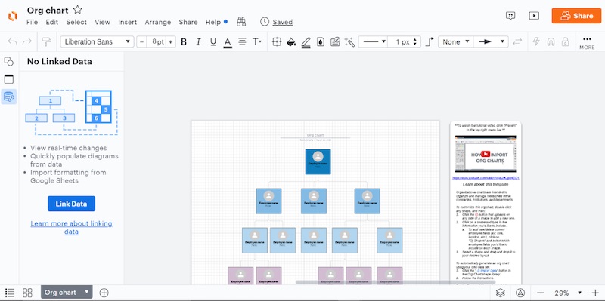Screen dimensions: 605x301
Task: Open the line color pencil
Action: click(306, 42)
